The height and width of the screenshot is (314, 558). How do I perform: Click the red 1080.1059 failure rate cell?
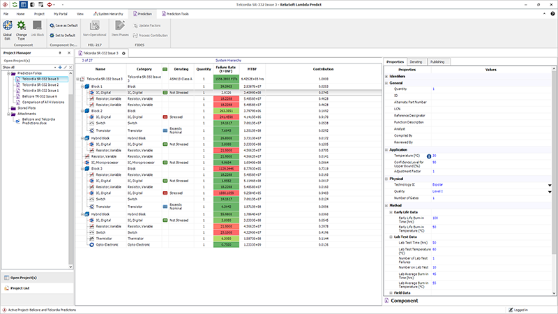point(226,193)
